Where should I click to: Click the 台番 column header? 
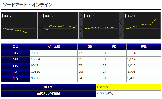click(x=15, y=47)
